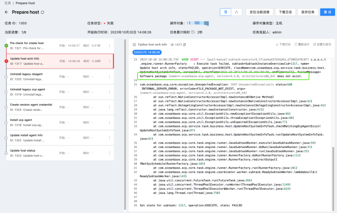Click the help icon next to 任务累计耗时

(x=193, y=32)
